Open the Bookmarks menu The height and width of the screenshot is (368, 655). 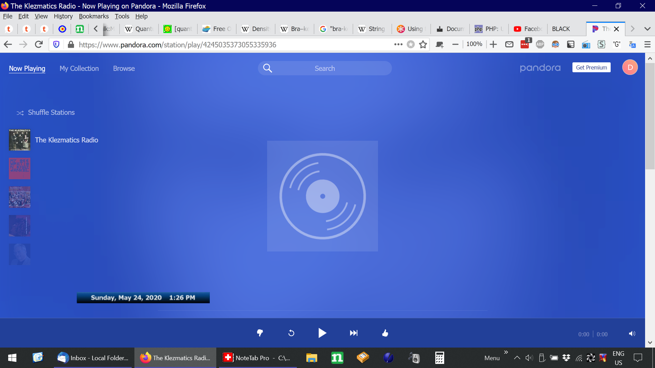pos(93,16)
